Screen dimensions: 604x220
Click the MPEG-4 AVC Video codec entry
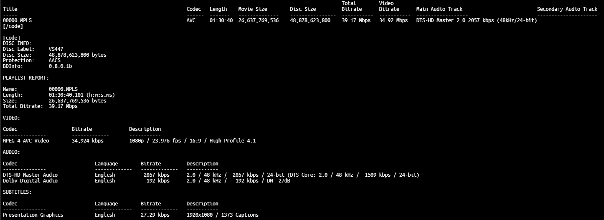point(26,141)
